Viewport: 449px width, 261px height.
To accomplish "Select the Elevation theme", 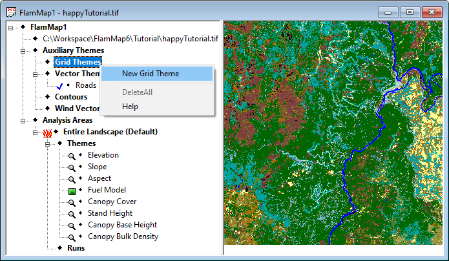I will click(x=103, y=155).
